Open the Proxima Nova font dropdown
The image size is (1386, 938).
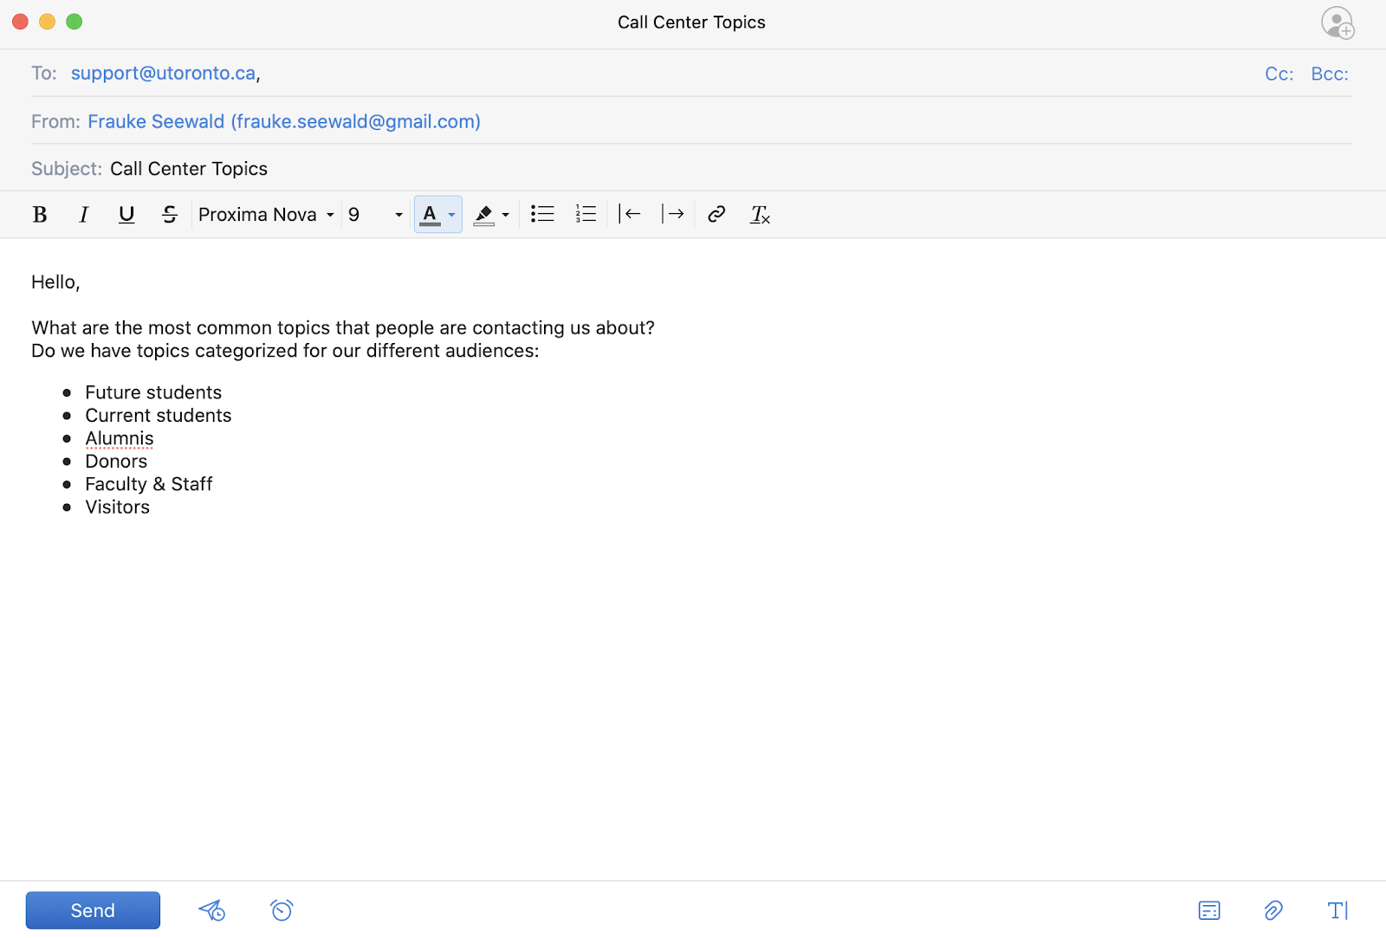(266, 215)
